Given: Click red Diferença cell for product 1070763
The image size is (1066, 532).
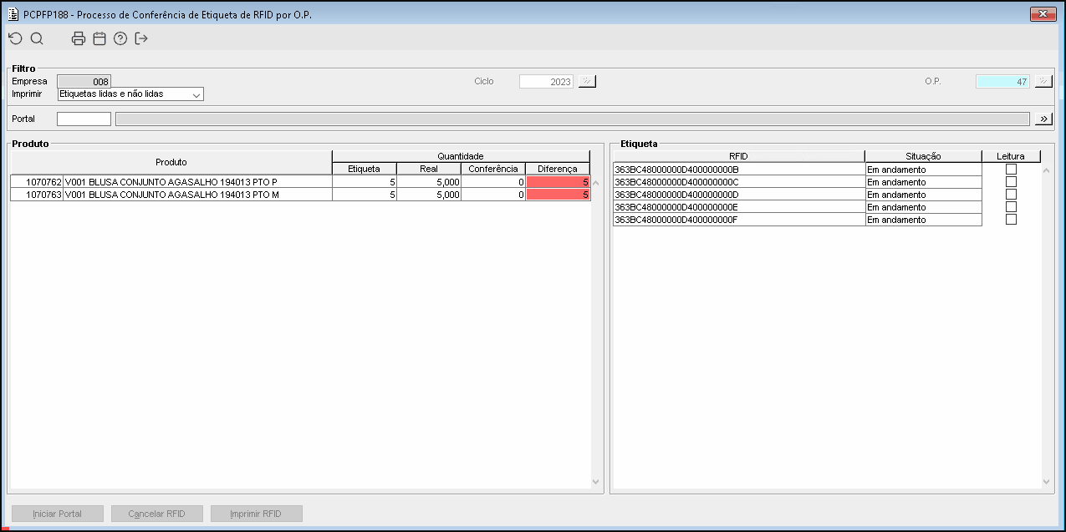Looking at the screenshot, I should click(558, 195).
